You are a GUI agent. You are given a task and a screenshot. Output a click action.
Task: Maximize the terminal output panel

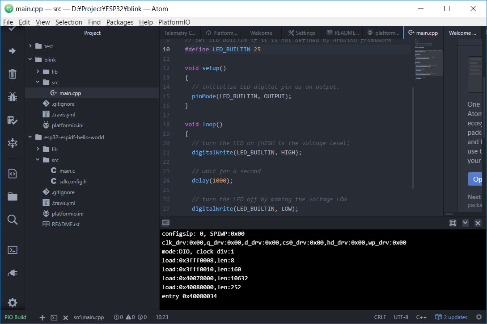coord(453,222)
